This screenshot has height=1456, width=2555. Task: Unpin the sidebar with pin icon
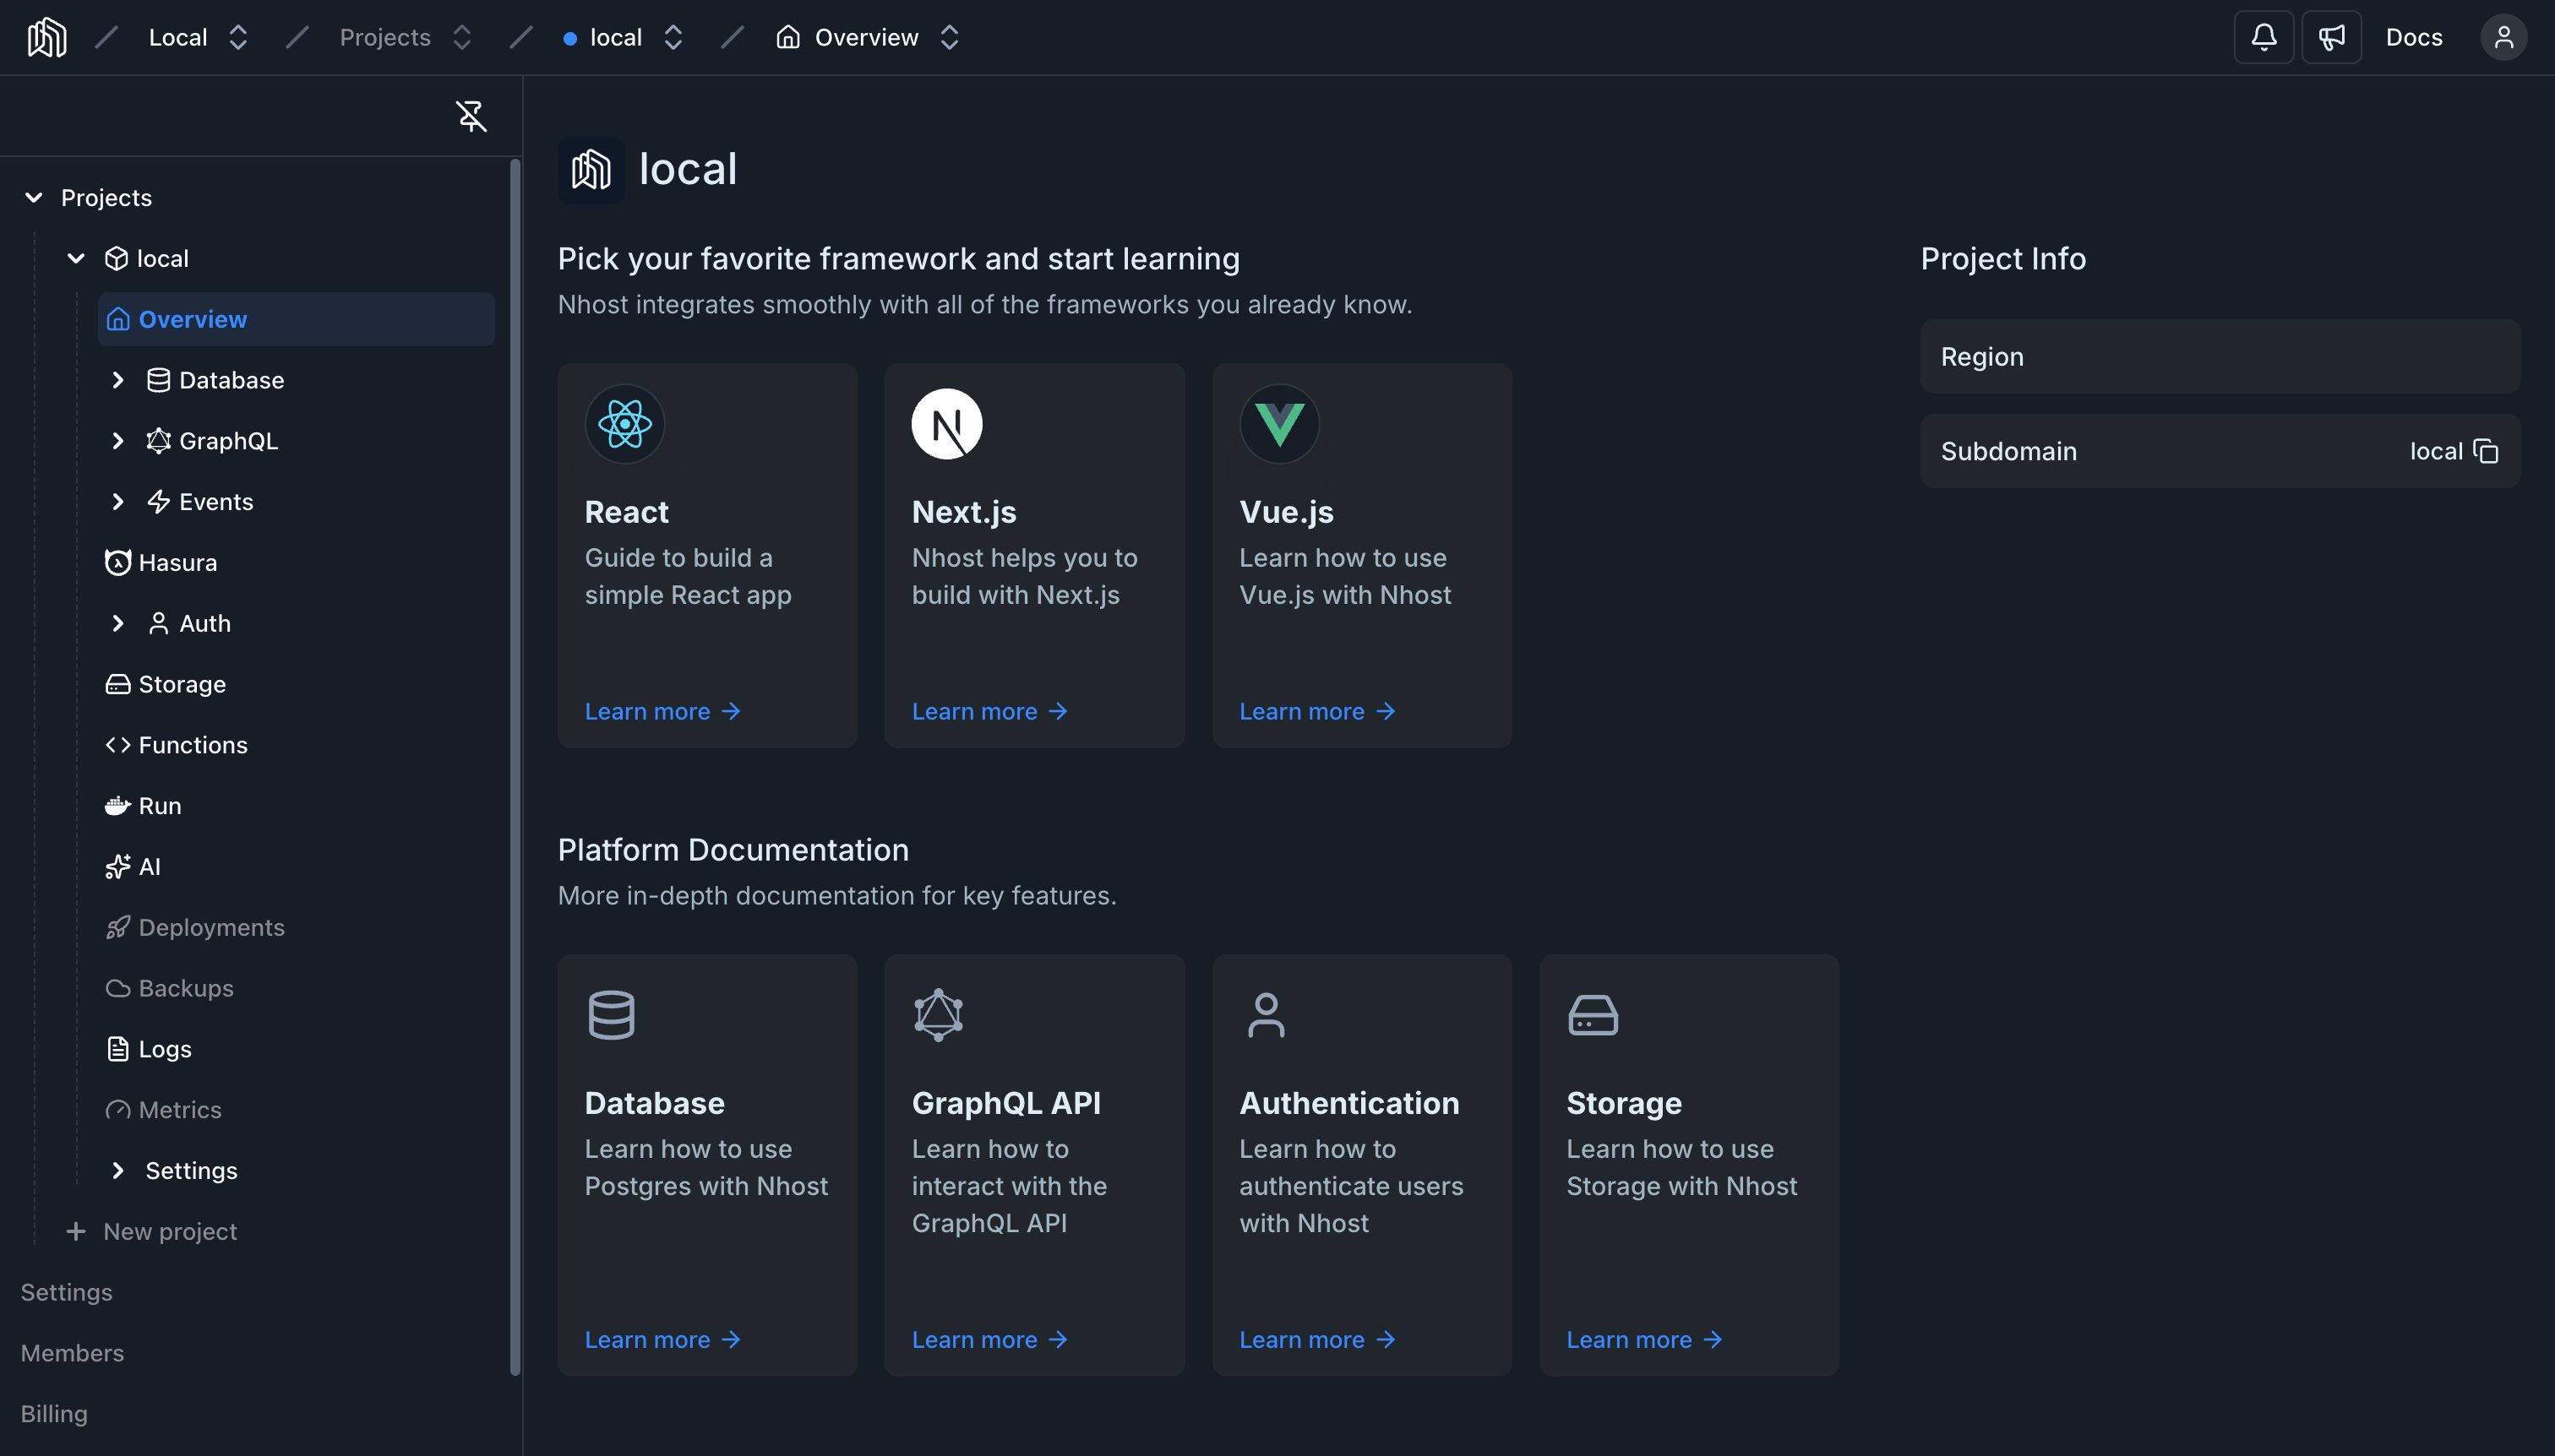click(471, 116)
